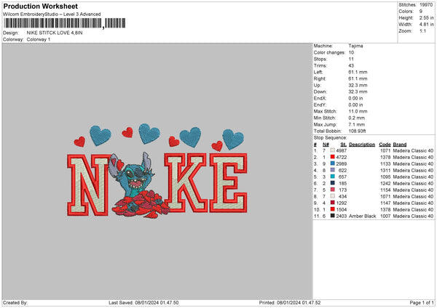Viewport: 437px width, 308px height.
Task: Click the barcode under the worksheet title
Action: [x=64, y=23]
